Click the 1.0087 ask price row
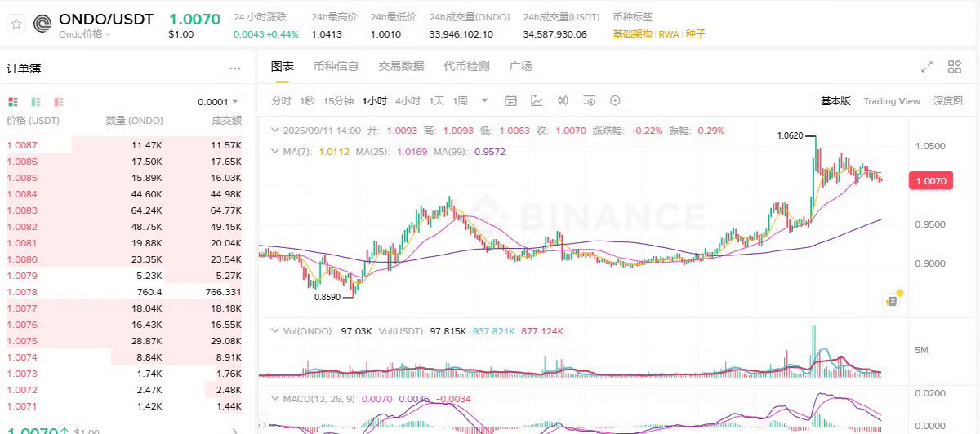This screenshot has width=980, height=434. 124,144
